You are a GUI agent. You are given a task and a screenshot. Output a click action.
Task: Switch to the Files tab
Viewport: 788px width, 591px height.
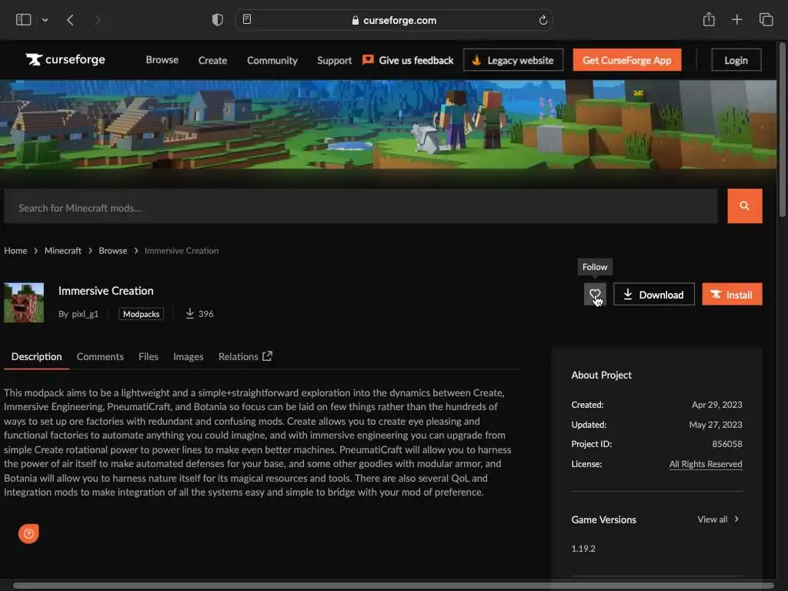point(149,357)
